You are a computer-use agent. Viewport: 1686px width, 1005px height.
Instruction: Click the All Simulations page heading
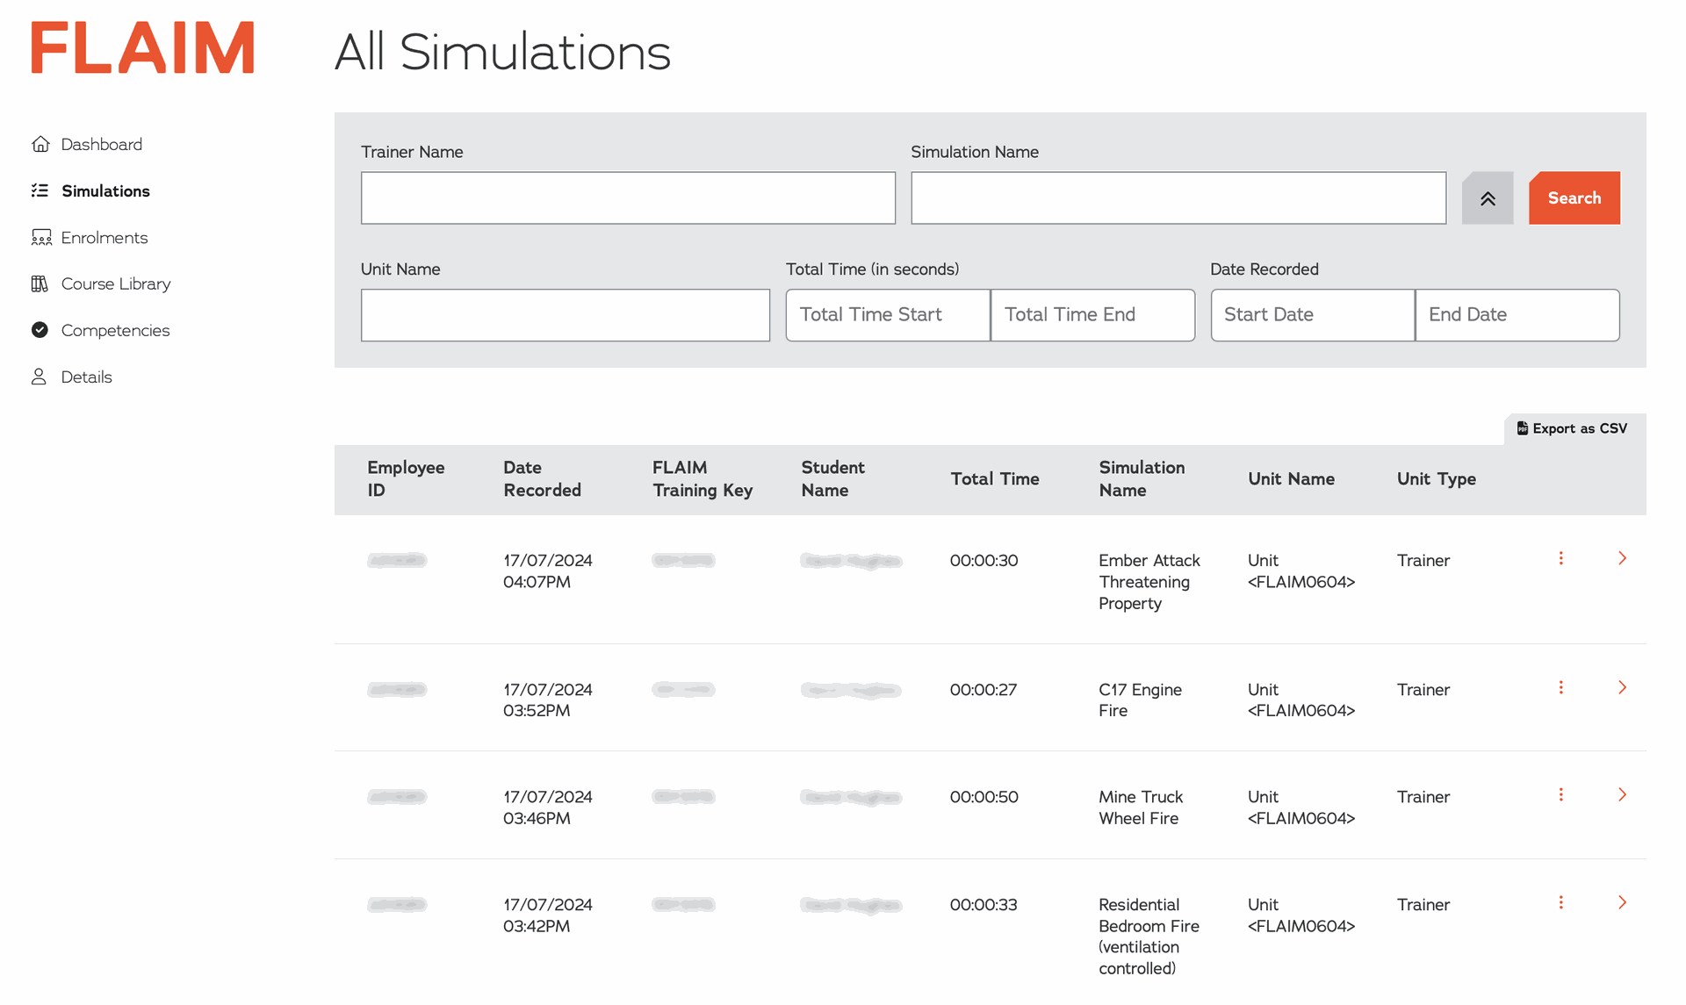(x=502, y=52)
